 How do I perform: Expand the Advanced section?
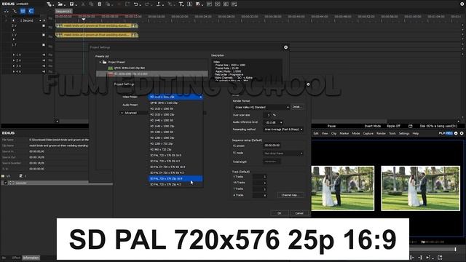122,113
